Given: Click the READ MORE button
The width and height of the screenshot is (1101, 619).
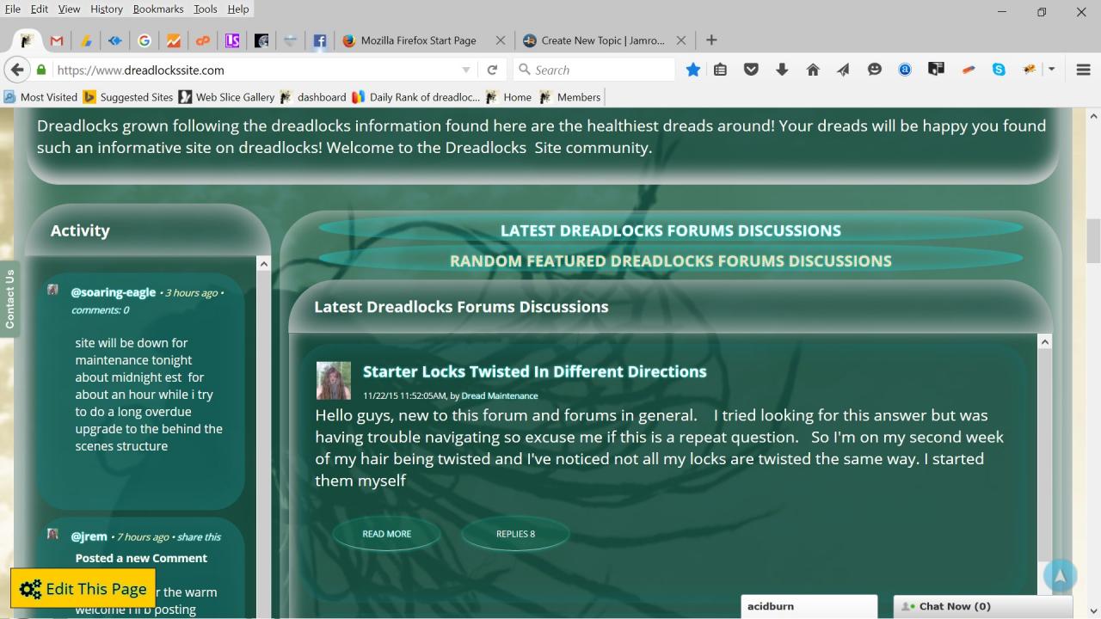Looking at the screenshot, I should coord(386,534).
